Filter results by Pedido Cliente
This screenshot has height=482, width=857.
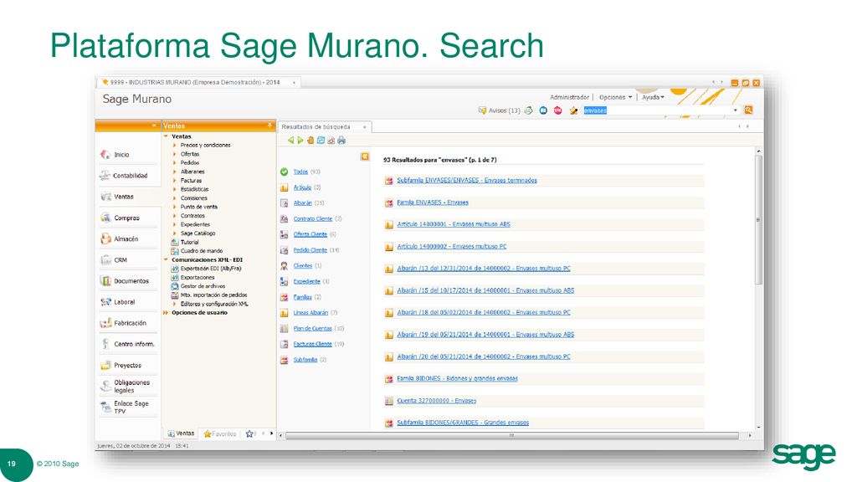pyautogui.click(x=310, y=249)
